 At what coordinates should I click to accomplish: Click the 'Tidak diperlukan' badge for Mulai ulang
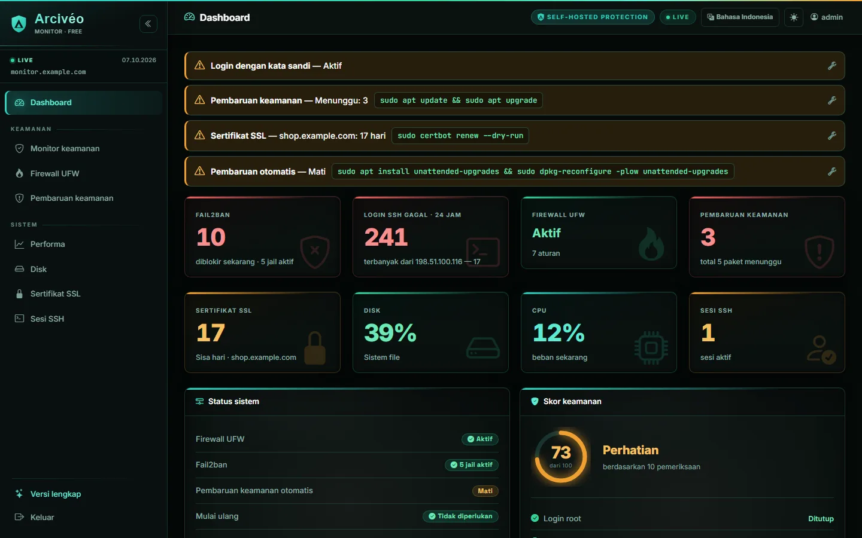[x=460, y=516]
